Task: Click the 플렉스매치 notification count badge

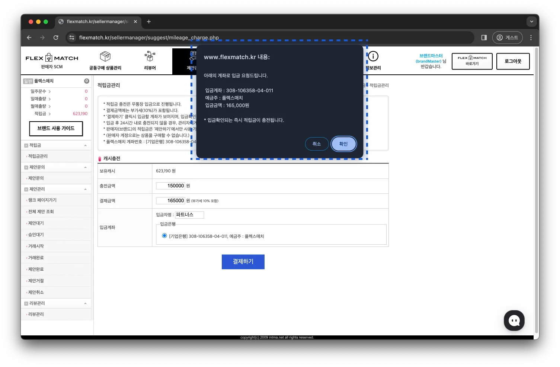Action: coord(87,81)
